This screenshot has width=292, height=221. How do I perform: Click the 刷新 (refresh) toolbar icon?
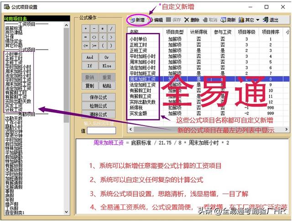pos(223,20)
